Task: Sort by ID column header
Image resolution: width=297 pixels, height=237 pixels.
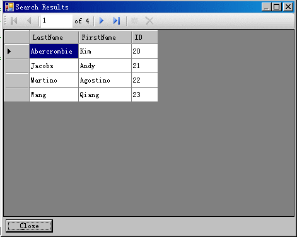Action: click(x=144, y=37)
